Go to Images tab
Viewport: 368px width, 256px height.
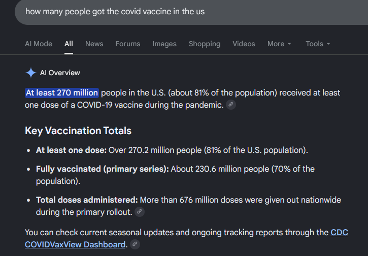pos(164,44)
